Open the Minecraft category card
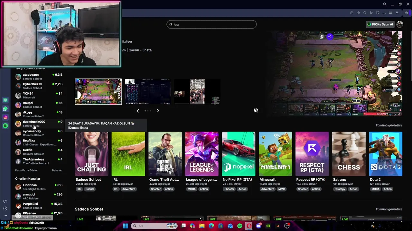Image resolution: width=412 pixels, height=231 pixels. point(275,154)
